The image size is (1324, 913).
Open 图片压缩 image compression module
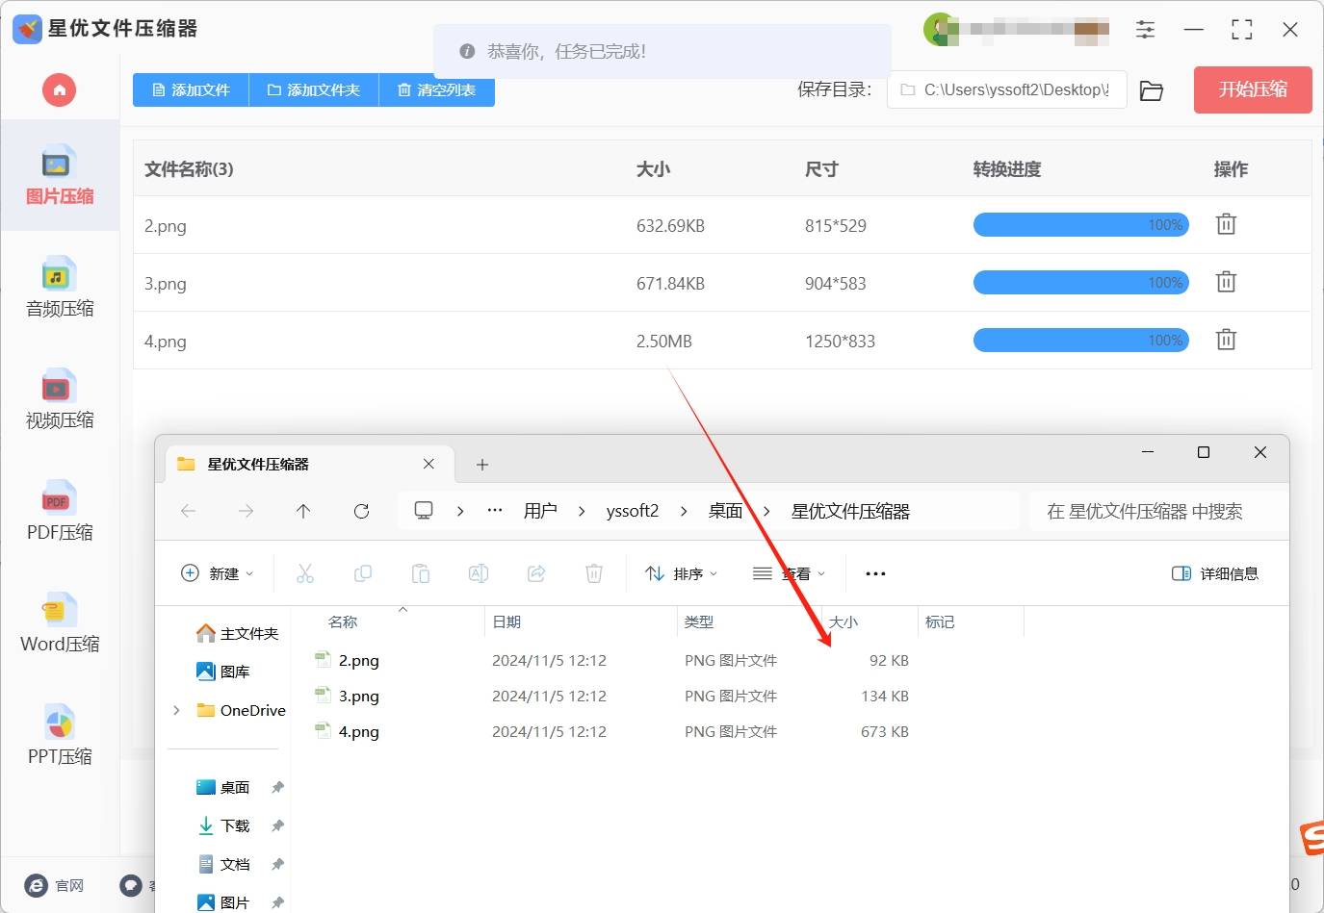[60, 176]
